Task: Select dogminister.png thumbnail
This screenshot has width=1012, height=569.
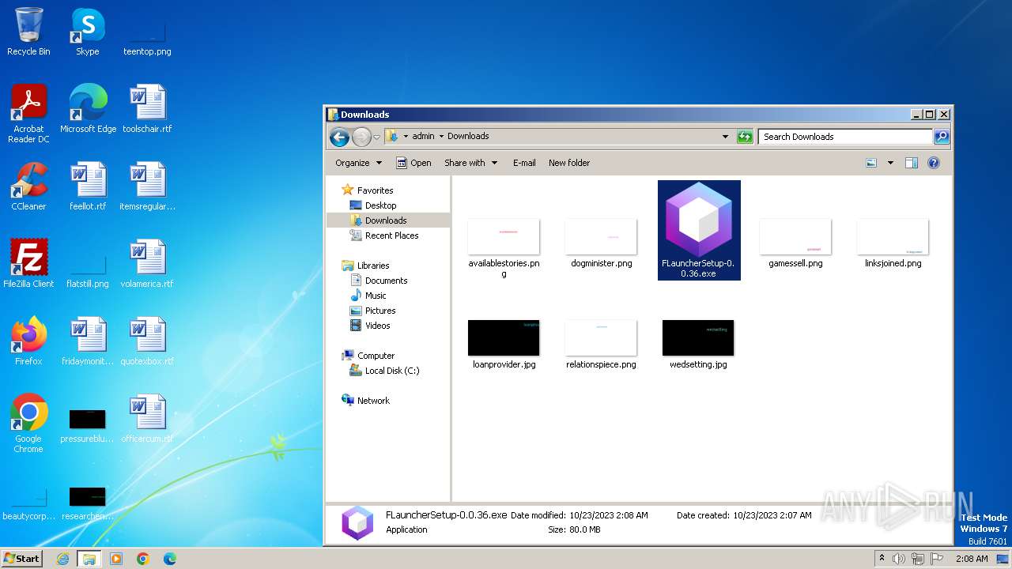Action: 601,245
